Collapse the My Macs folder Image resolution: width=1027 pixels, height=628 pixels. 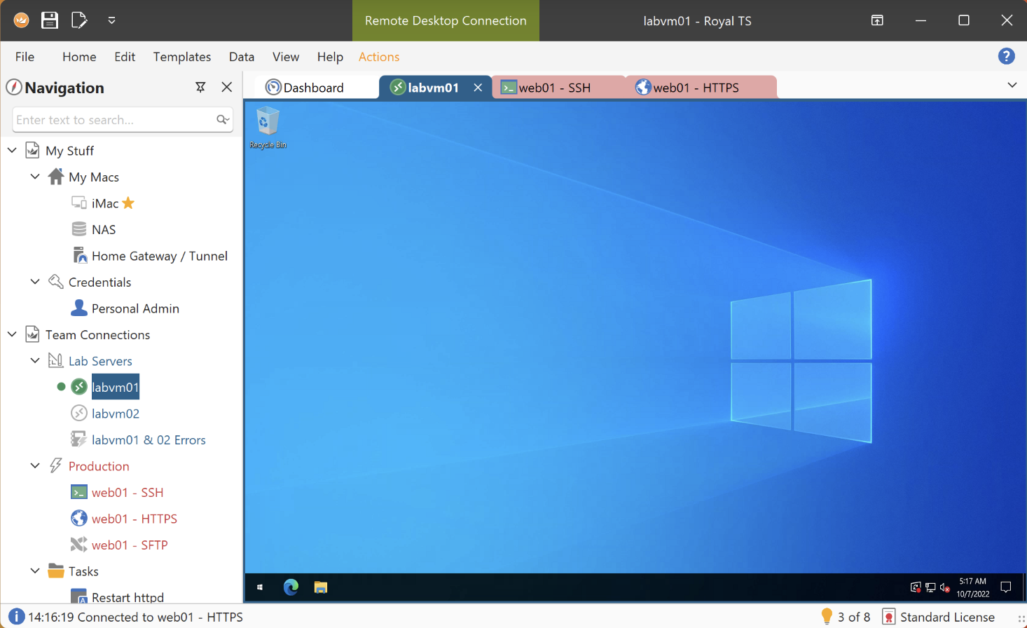35,177
